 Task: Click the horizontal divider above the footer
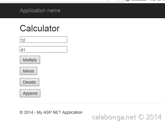(x=92, y=103)
